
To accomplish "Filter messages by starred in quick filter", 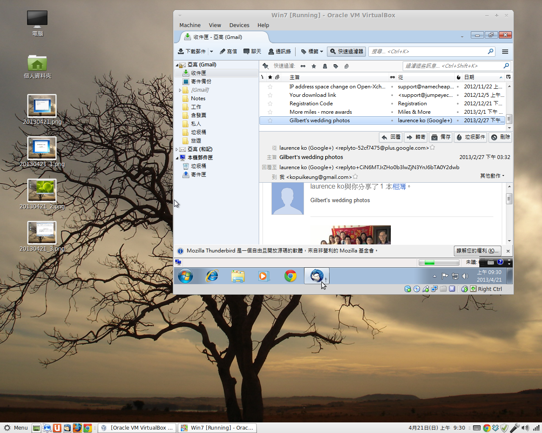I will pos(314,66).
